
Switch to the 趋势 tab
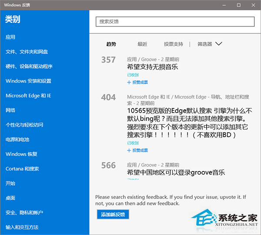tap(111, 44)
